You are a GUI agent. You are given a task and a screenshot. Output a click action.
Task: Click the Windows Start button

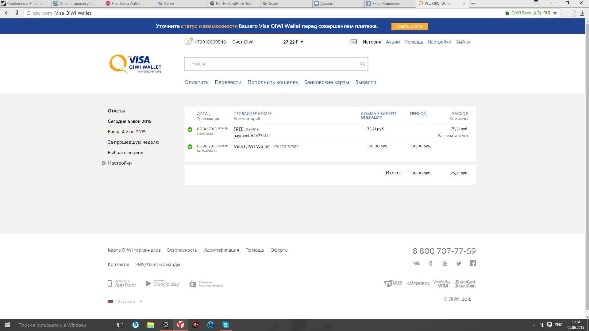(7, 325)
